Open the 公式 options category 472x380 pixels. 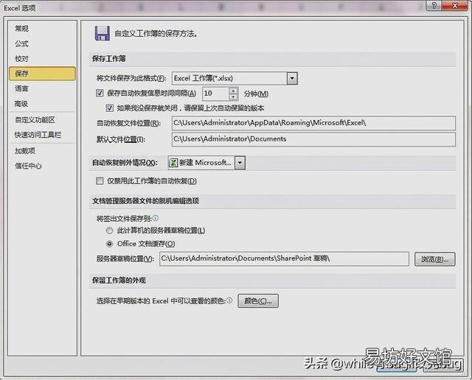[21, 44]
